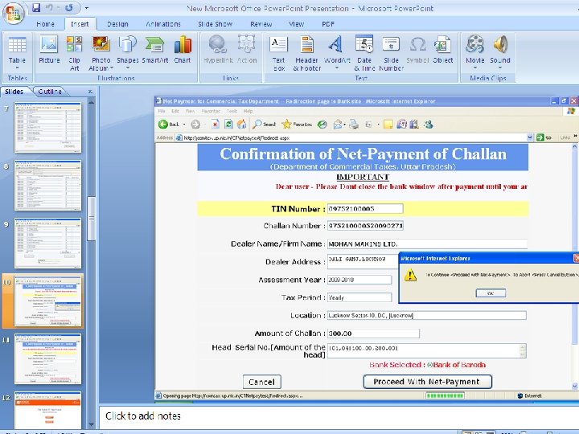
Task: Select slide 7 thumbnail
Action: [x=47, y=127]
